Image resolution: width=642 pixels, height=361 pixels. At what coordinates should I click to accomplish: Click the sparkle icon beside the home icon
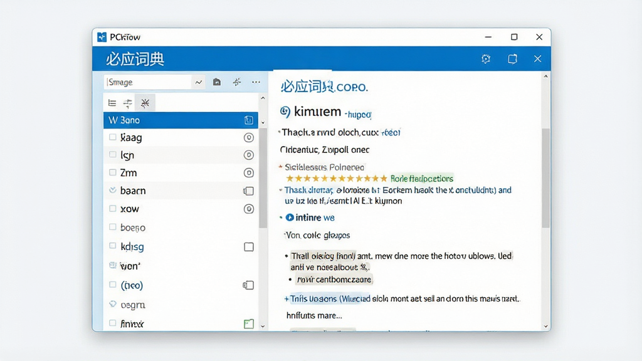pyautogui.click(x=236, y=82)
